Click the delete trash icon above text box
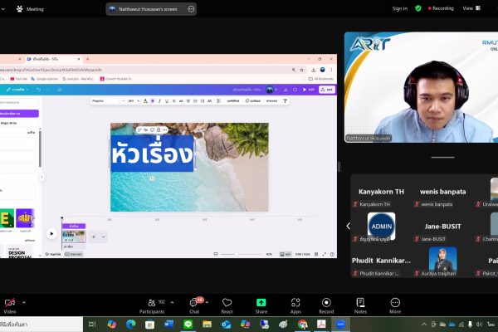498x332 pixels. pos(159,130)
